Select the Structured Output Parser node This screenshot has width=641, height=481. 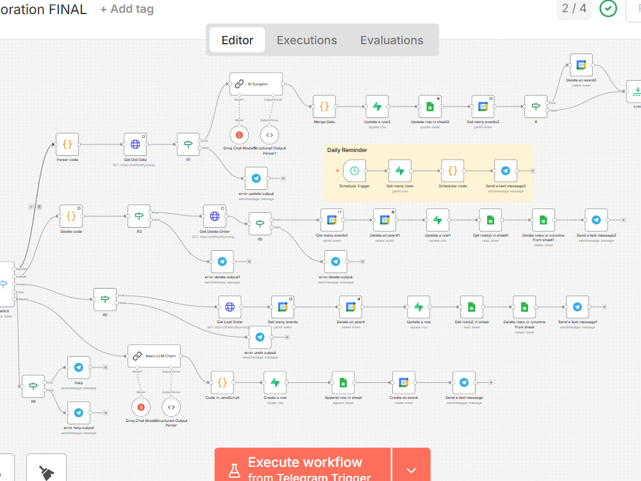click(171, 407)
